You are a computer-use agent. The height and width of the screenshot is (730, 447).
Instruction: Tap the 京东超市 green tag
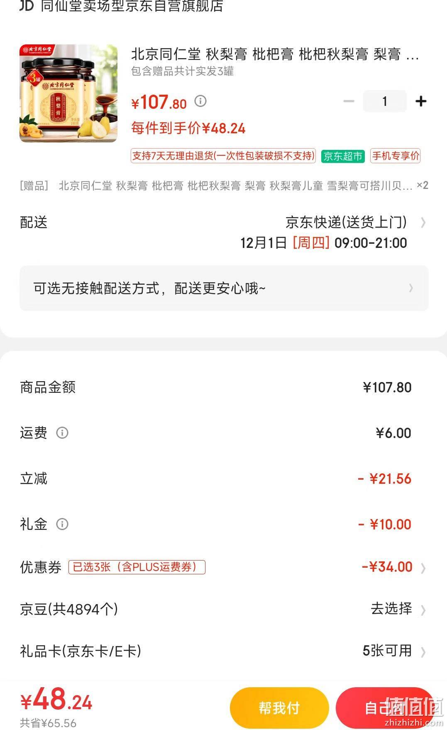pos(343,156)
